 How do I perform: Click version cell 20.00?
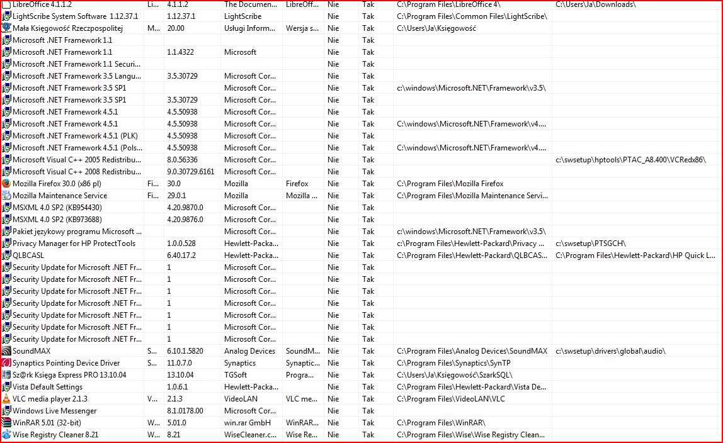[x=176, y=28]
